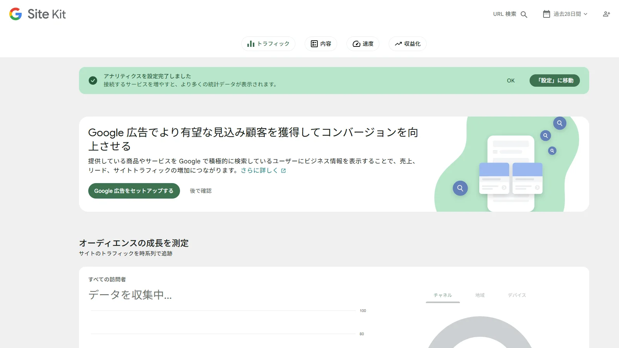Click データを収集中... text
619x348 pixels.
click(x=130, y=295)
